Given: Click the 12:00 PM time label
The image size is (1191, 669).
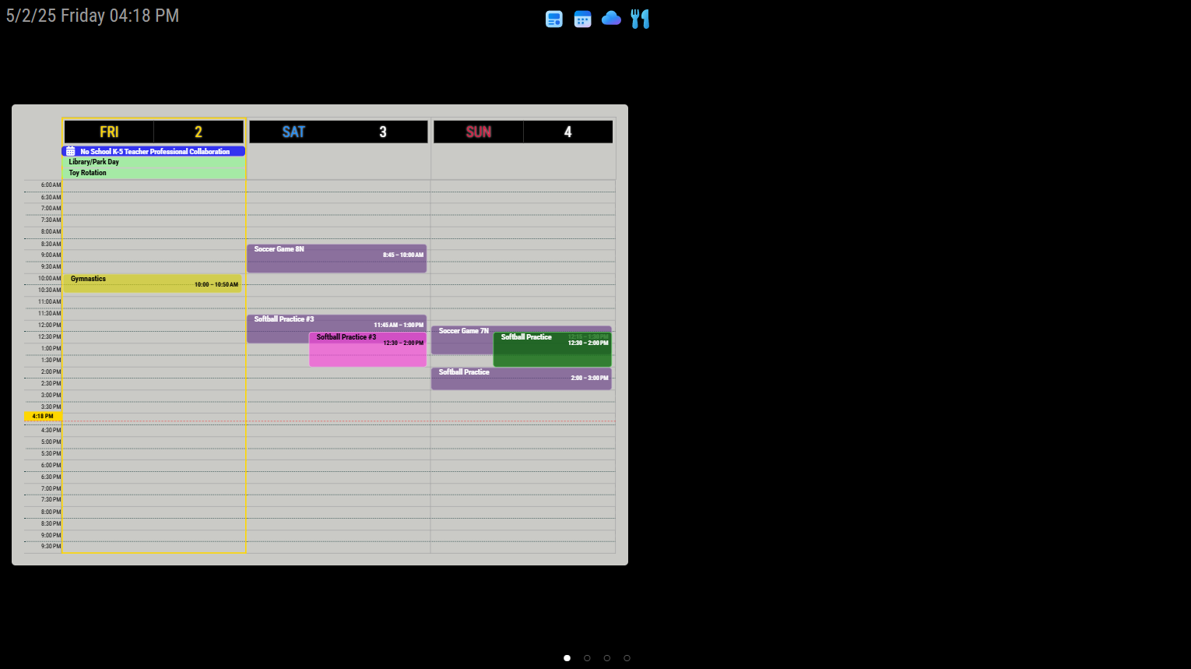Looking at the screenshot, I should click(50, 326).
